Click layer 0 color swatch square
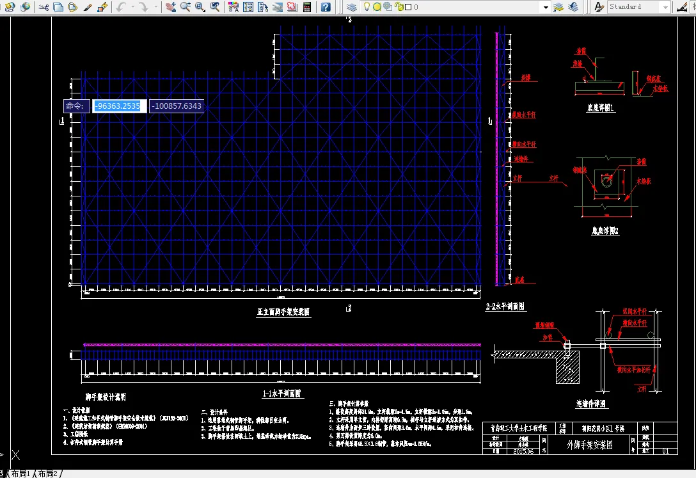The image size is (696, 478). tap(408, 7)
